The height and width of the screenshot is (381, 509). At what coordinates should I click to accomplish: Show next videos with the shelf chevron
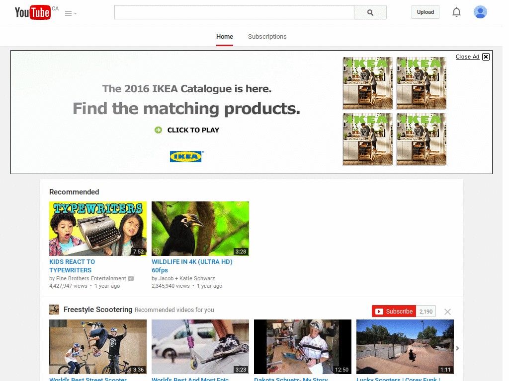457,348
